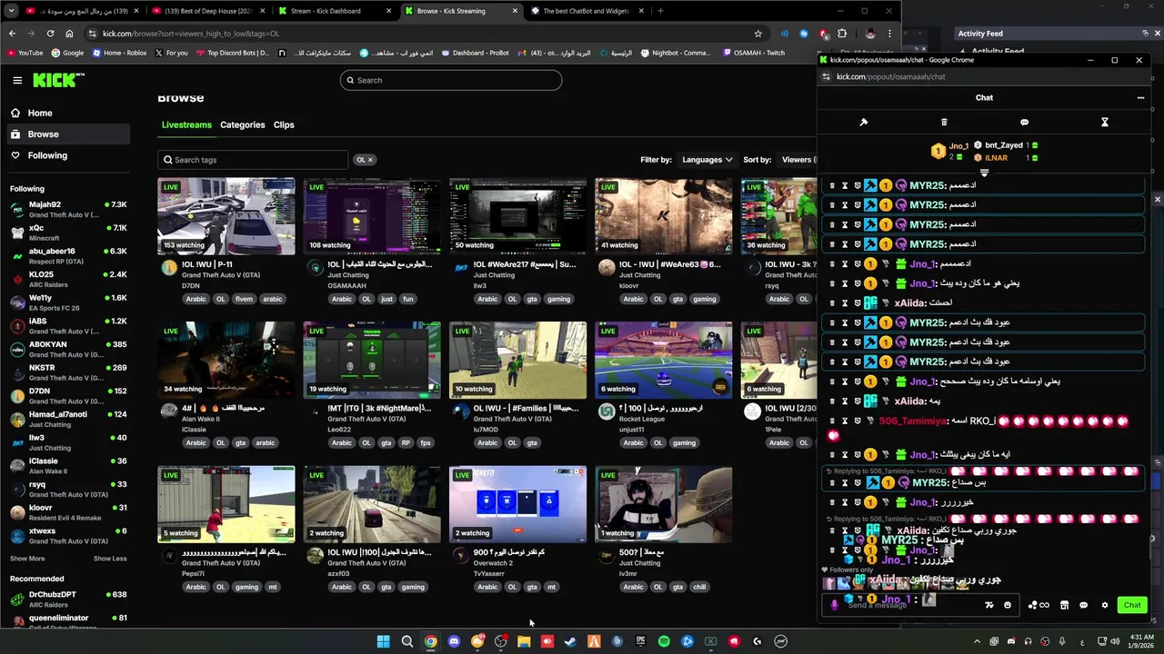Switch to the Livestreams tab
The height and width of the screenshot is (654, 1164).
(186, 124)
